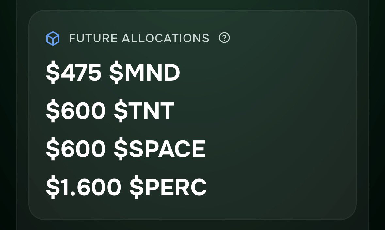Click the word ALLOCATIONS in the header
The width and height of the screenshot is (385, 230).
(166, 39)
